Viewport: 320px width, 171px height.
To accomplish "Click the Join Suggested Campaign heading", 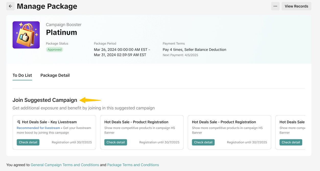I will tap(45, 100).
